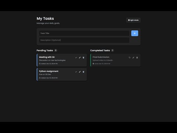Click the 'My Tasks' page title
The height and width of the screenshot is (133, 177).
45,18
